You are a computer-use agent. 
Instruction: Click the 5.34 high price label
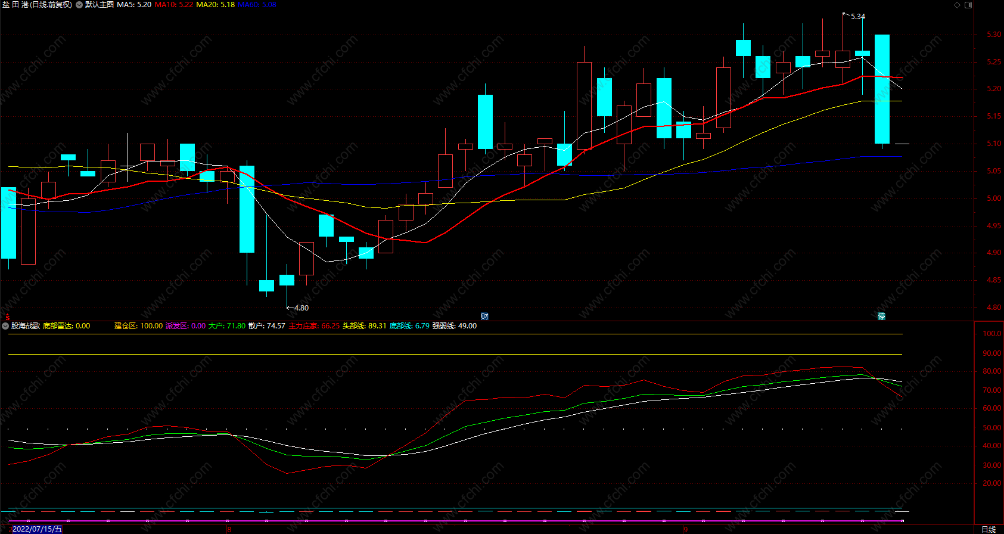(858, 17)
